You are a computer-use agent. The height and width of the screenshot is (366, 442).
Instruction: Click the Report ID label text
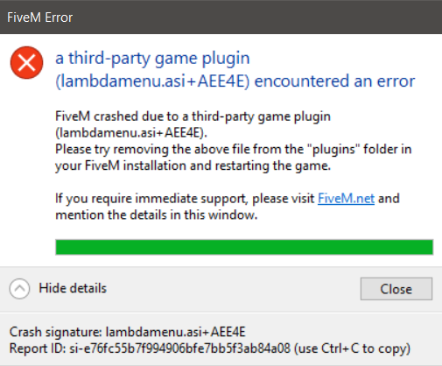(38, 348)
